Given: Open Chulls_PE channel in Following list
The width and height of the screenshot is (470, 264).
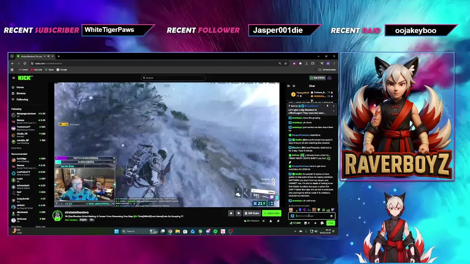Looking at the screenshot, I should (28, 134).
